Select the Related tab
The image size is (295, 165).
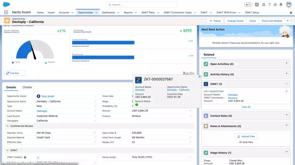pyautogui.click(x=209, y=55)
